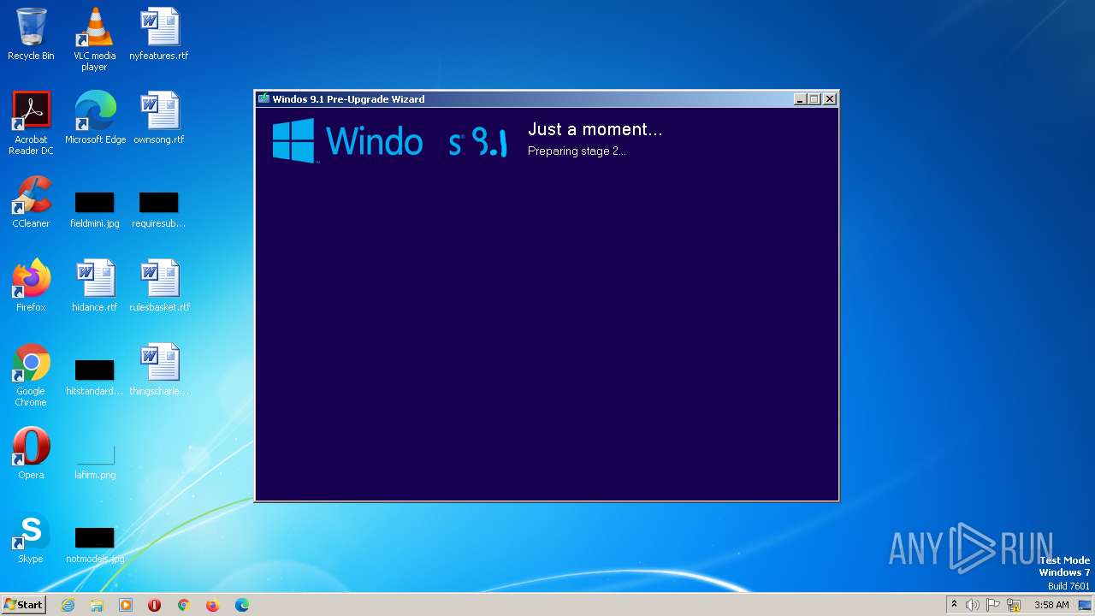Click the Windos 9.1 logo
1095x616 pixels.
click(x=390, y=140)
